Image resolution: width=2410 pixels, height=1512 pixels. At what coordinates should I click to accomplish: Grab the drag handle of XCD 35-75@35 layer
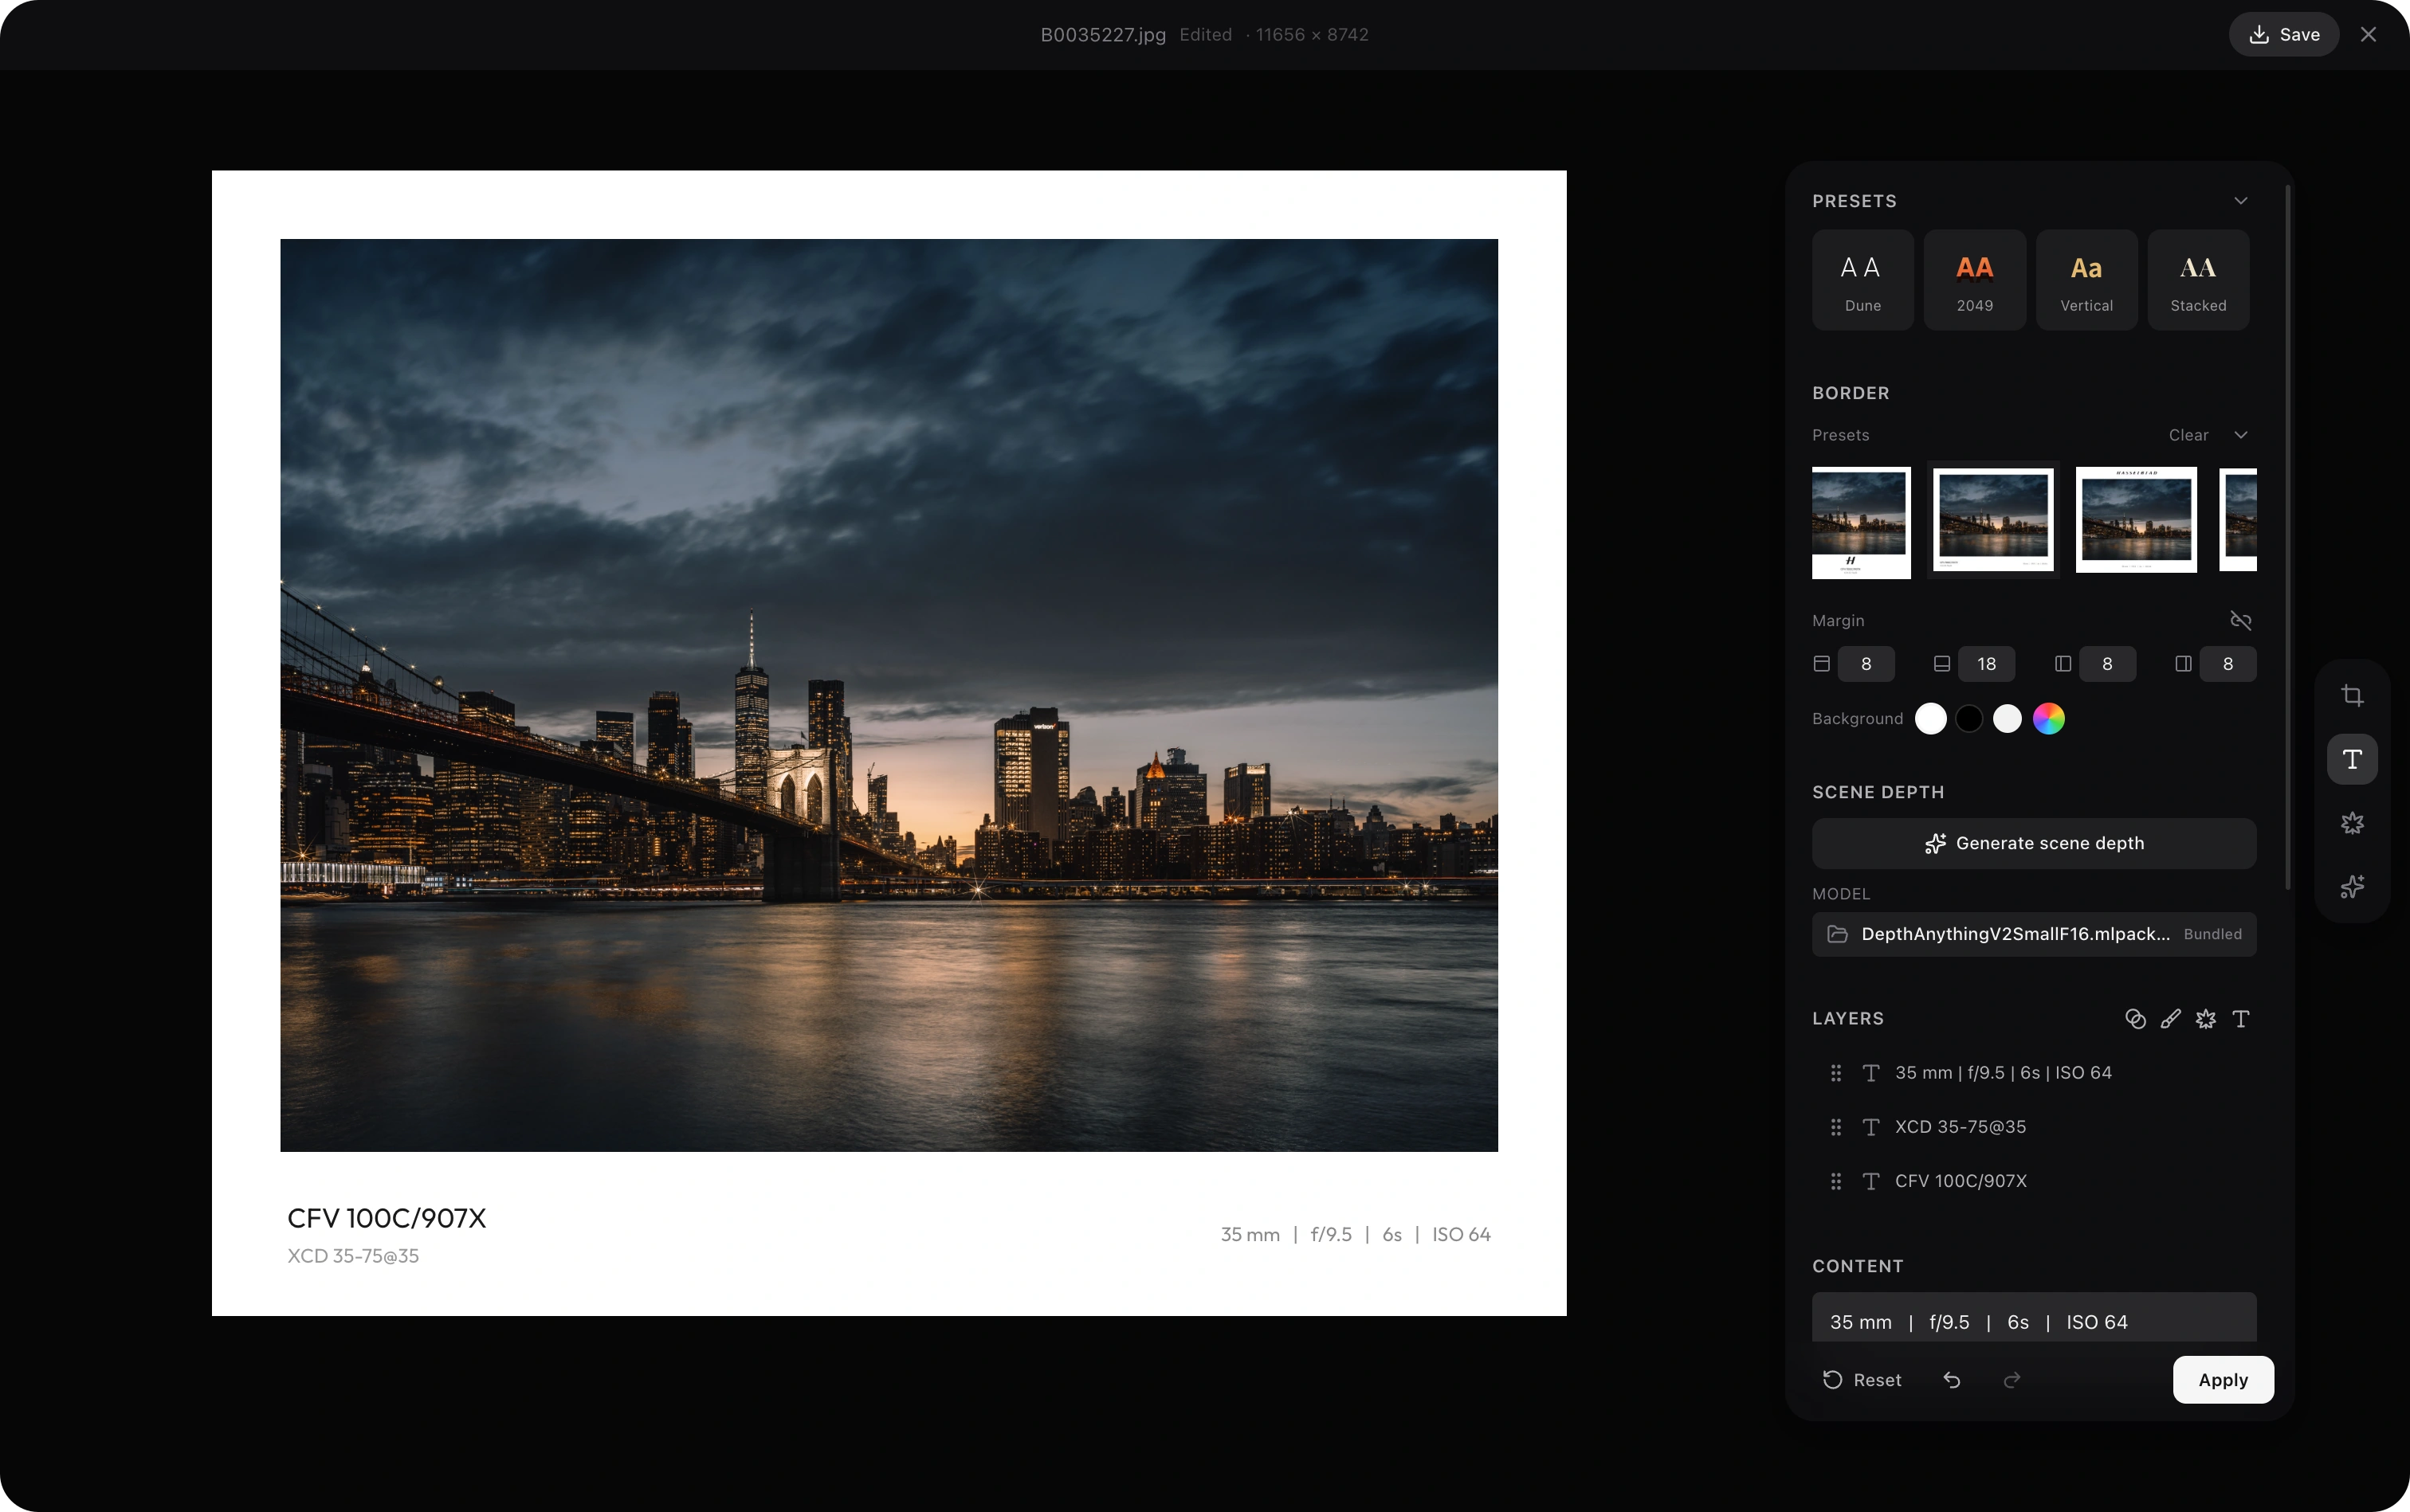(x=1835, y=1127)
